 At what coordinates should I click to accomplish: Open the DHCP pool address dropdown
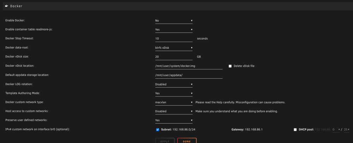coord(336,130)
